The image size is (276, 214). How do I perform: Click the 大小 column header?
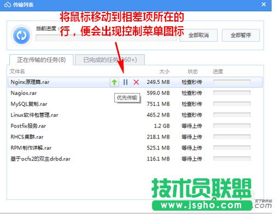pos(165,72)
